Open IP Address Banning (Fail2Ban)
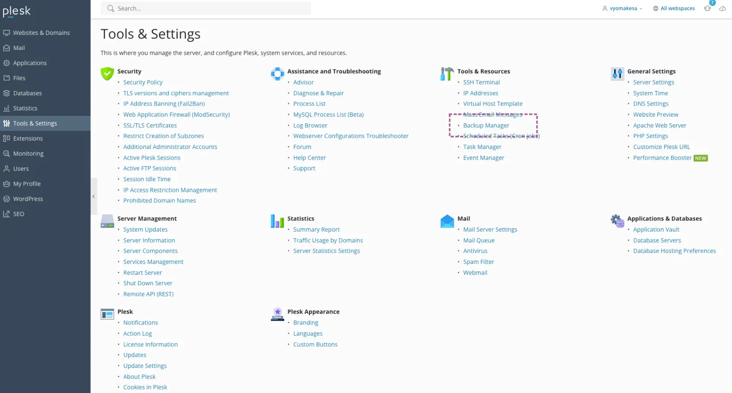Viewport: 732px width, 393px height. click(x=164, y=104)
